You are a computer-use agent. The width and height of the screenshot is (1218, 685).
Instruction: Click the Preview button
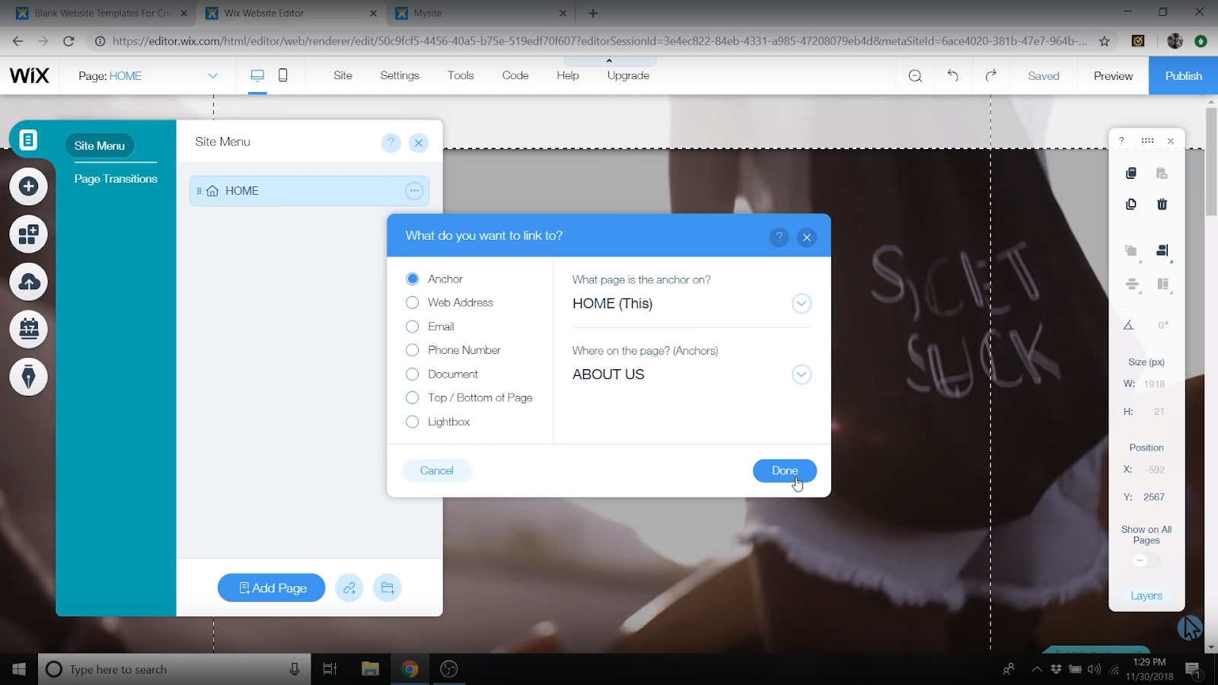tap(1113, 76)
